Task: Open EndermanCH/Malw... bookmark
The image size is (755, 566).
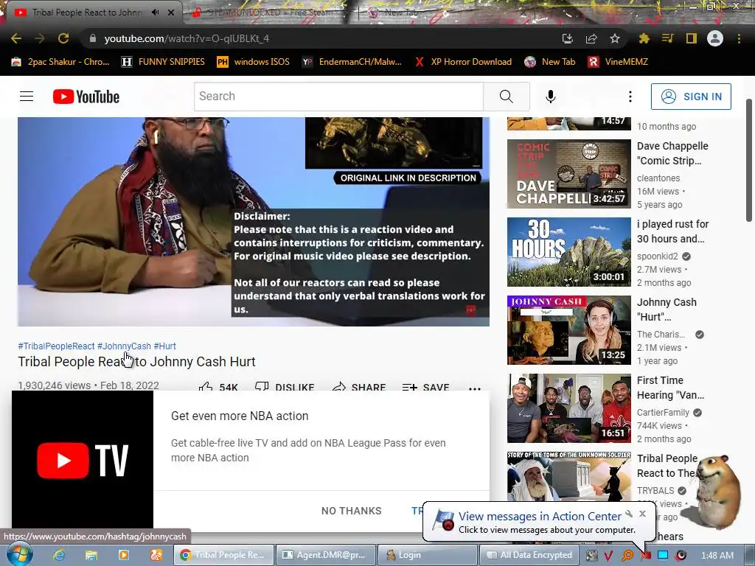Action: [x=352, y=62]
